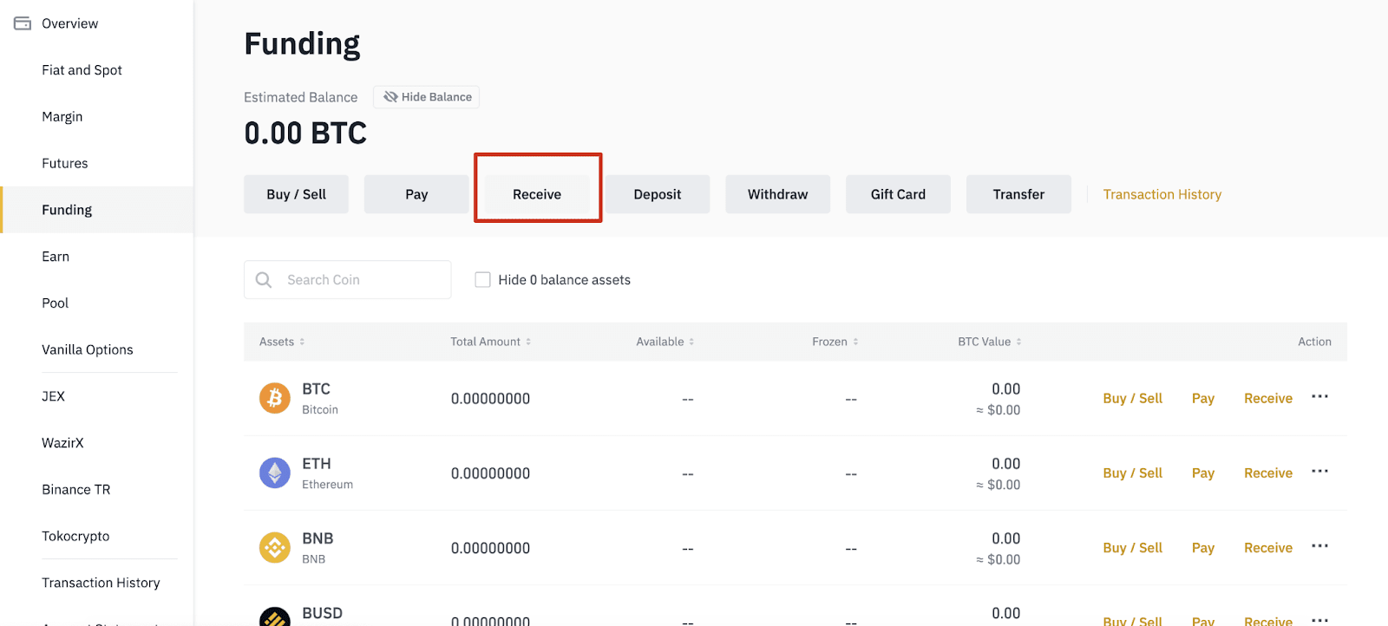The height and width of the screenshot is (626, 1388).
Task: Sort by Frozen column
Action: [x=835, y=342]
